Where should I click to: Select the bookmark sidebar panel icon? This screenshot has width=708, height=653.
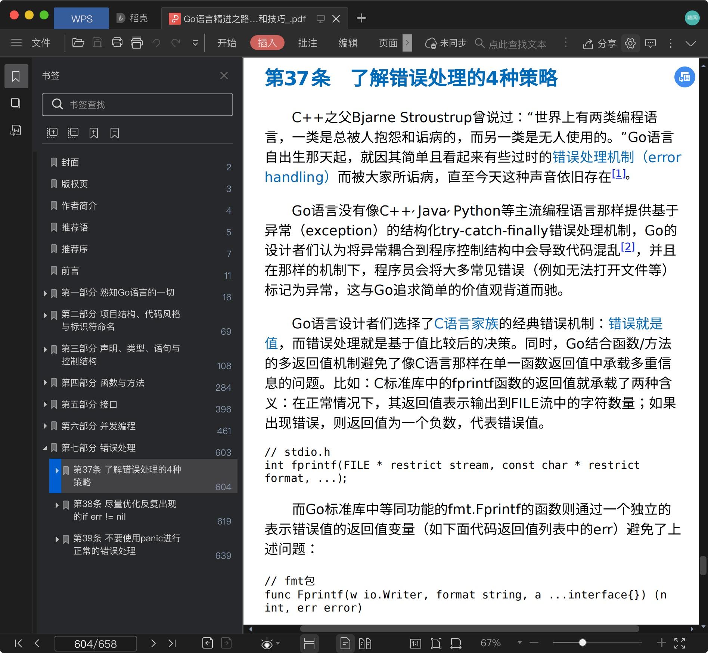(x=16, y=76)
